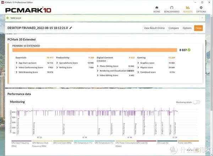
Task: Open the Benchmarks tab
Action: pos(172,10)
